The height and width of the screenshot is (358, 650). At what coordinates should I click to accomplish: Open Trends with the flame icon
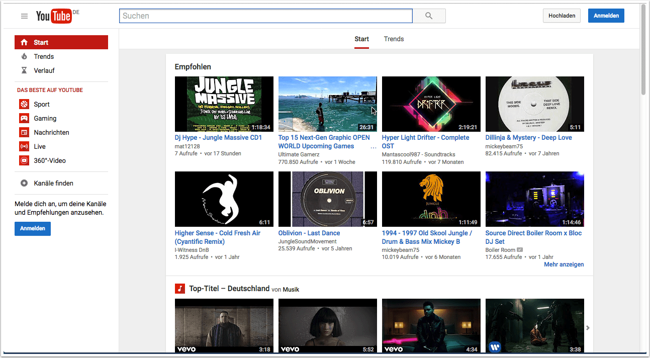[x=24, y=56]
